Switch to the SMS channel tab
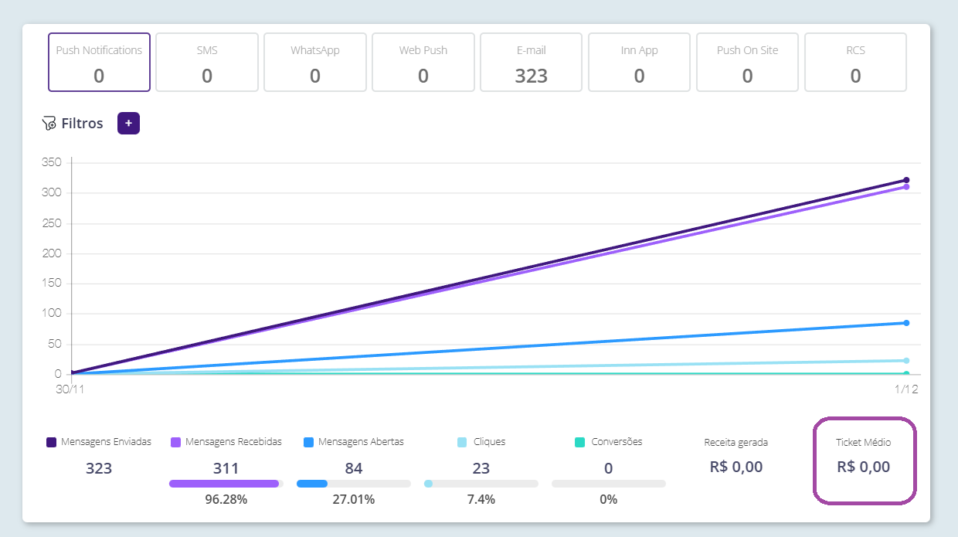This screenshot has width=958, height=537. [207, 63]
